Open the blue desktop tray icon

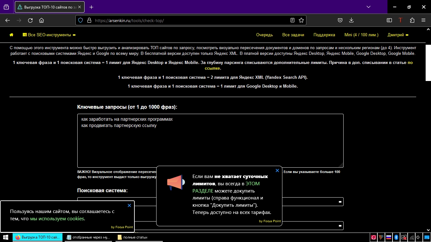427,237
